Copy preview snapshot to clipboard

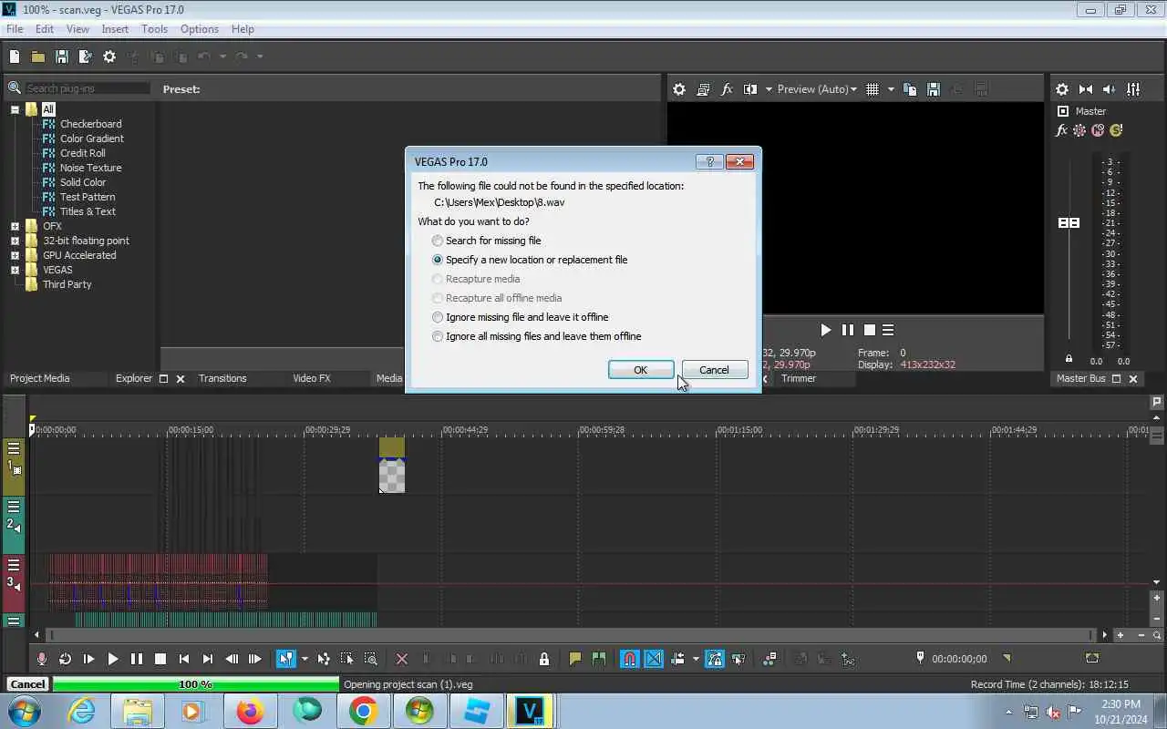909,89
